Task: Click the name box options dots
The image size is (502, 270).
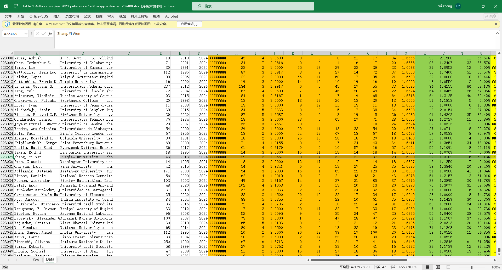Action: pyautogui.click(x=31, y=34)
